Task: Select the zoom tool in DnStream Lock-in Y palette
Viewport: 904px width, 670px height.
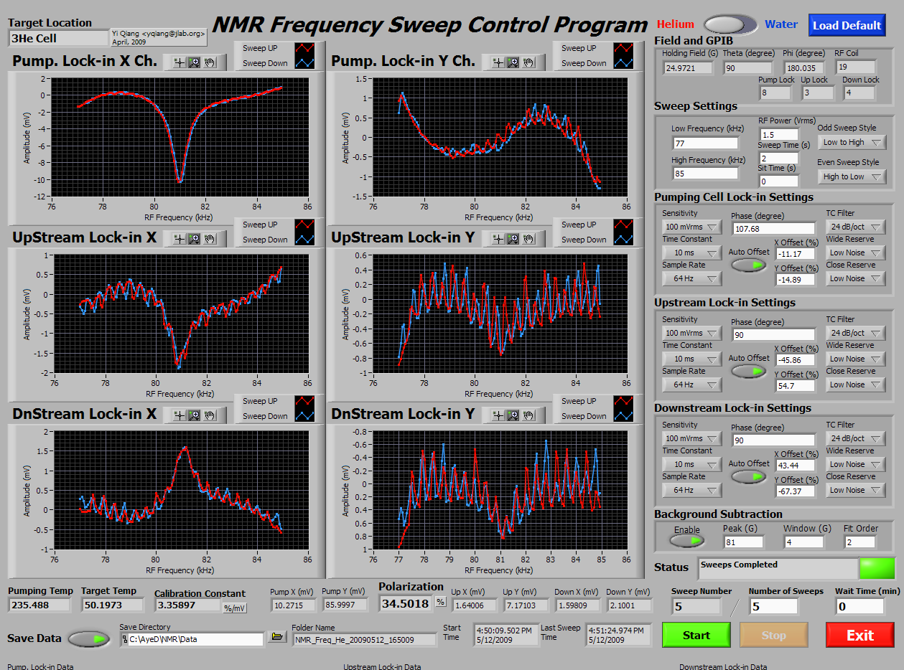Action: 513,415
